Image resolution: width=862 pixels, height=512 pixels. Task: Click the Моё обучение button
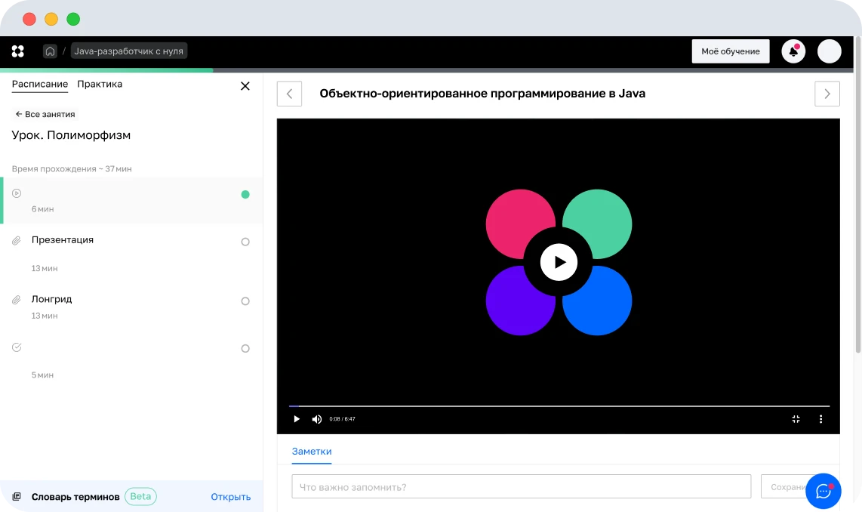[x=730, y=51]
